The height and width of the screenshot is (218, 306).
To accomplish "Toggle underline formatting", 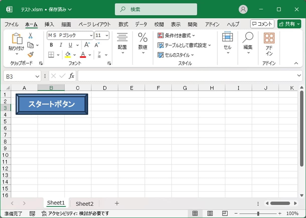I will [x=70, y=45].
